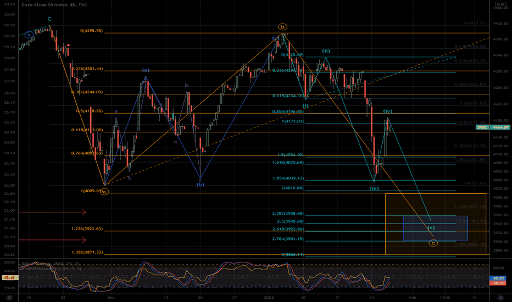Select the blue target rectangle around (v)
Viewport: 512px width, 302px height.
coord(436,228)
